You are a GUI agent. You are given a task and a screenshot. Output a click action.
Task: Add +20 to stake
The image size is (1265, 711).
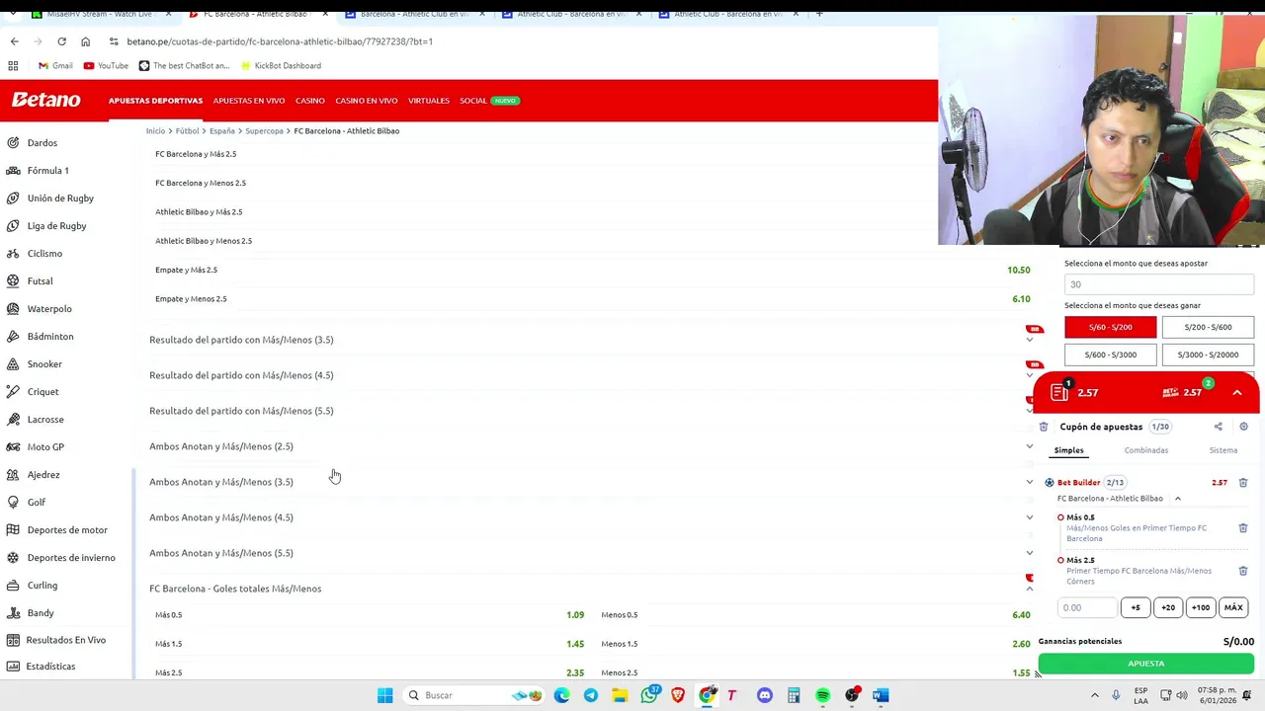click(x=1167, y=607)
